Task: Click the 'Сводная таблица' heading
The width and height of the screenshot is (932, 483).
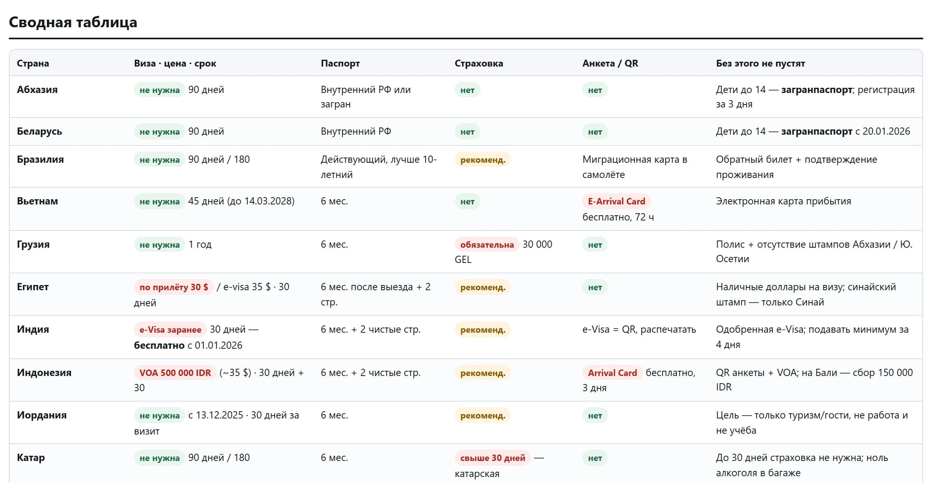Action: pyautogui.click(x=73, y=22)
